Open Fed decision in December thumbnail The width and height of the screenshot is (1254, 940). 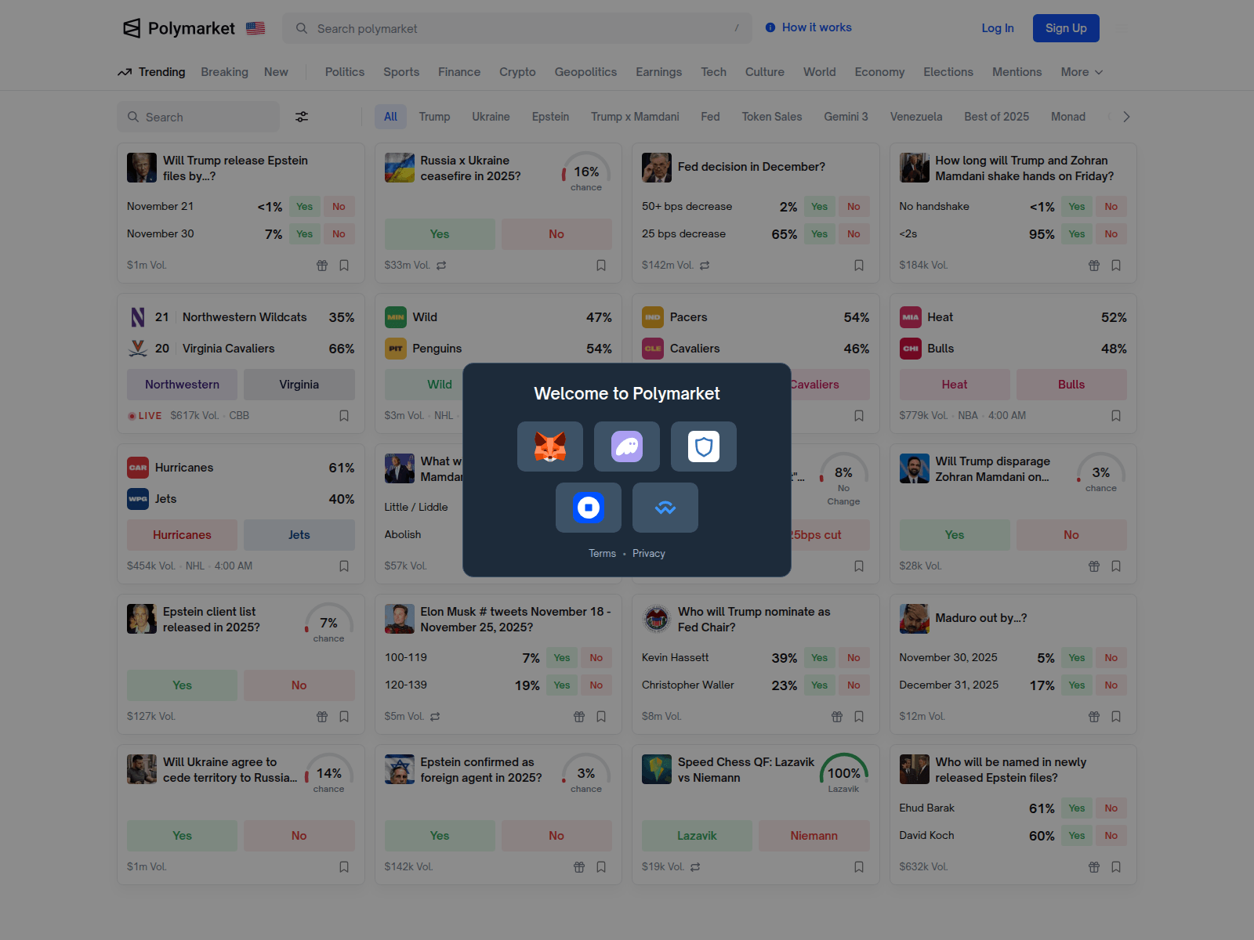pos(657,168)
